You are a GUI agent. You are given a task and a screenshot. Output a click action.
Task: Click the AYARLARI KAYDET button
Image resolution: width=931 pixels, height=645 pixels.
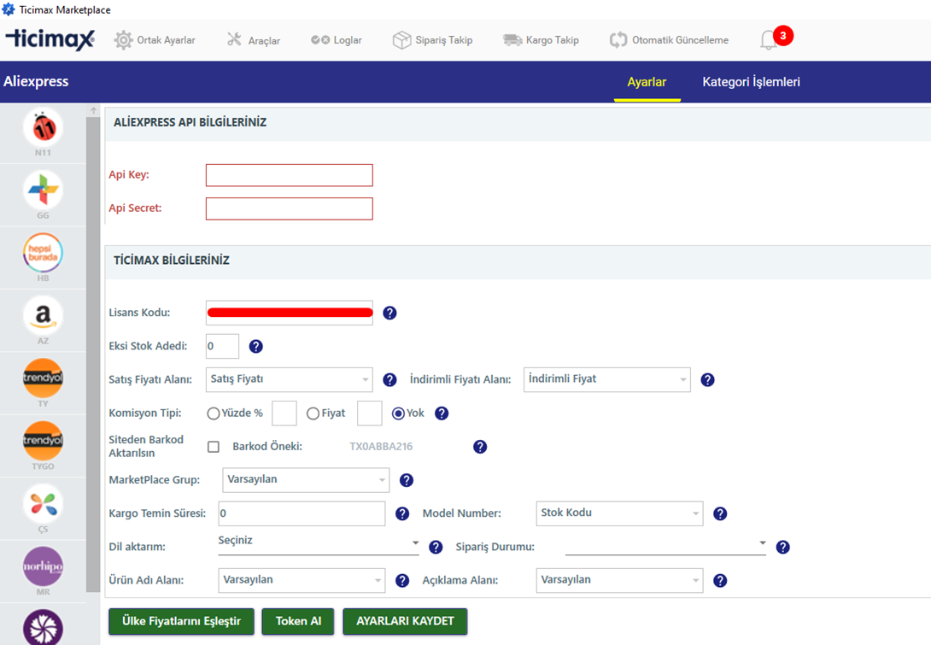(x=405, y=621)
